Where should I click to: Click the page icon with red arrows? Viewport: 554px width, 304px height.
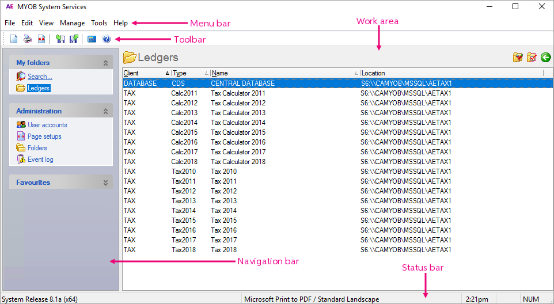pyautogui.click(x=41, y=39)
